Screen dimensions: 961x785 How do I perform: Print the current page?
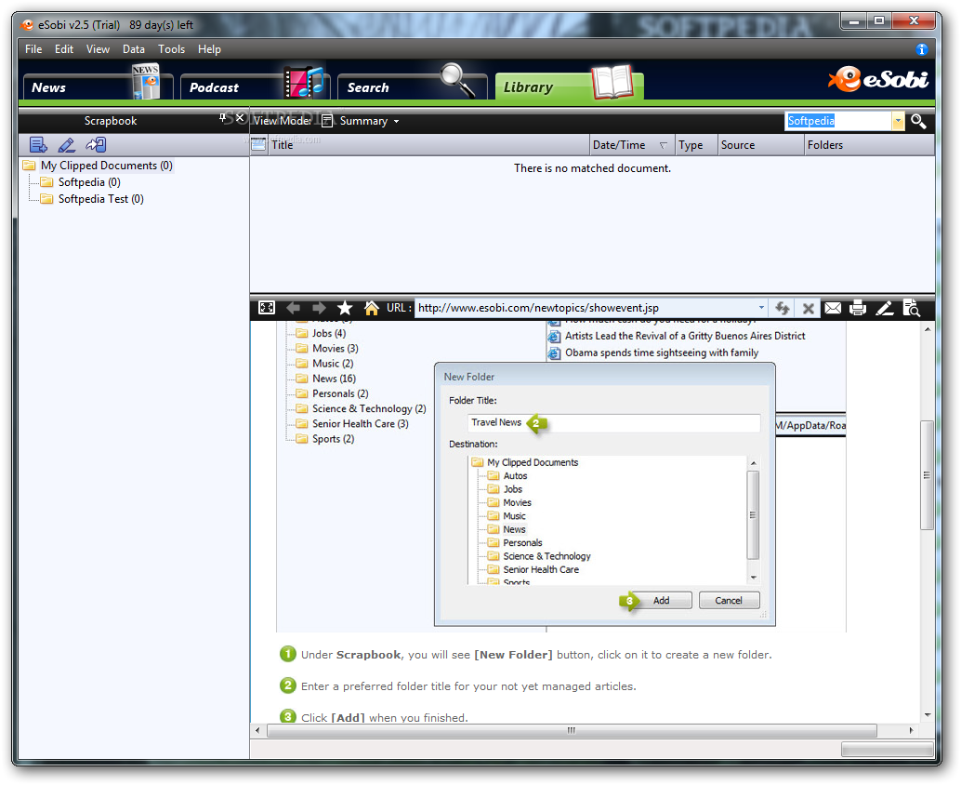coord(858,308)
